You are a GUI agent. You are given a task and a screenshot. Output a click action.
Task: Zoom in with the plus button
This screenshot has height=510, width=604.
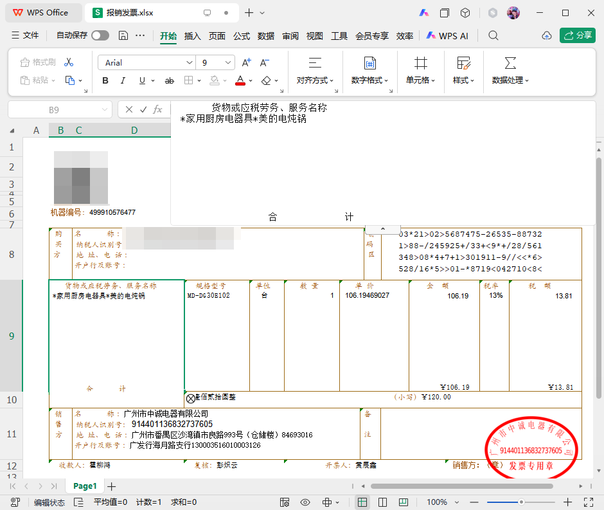(x=567, y=502)
